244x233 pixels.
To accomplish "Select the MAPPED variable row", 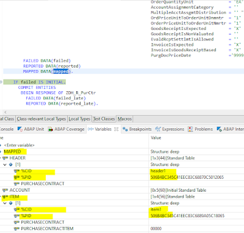I will tap(12, 151).
